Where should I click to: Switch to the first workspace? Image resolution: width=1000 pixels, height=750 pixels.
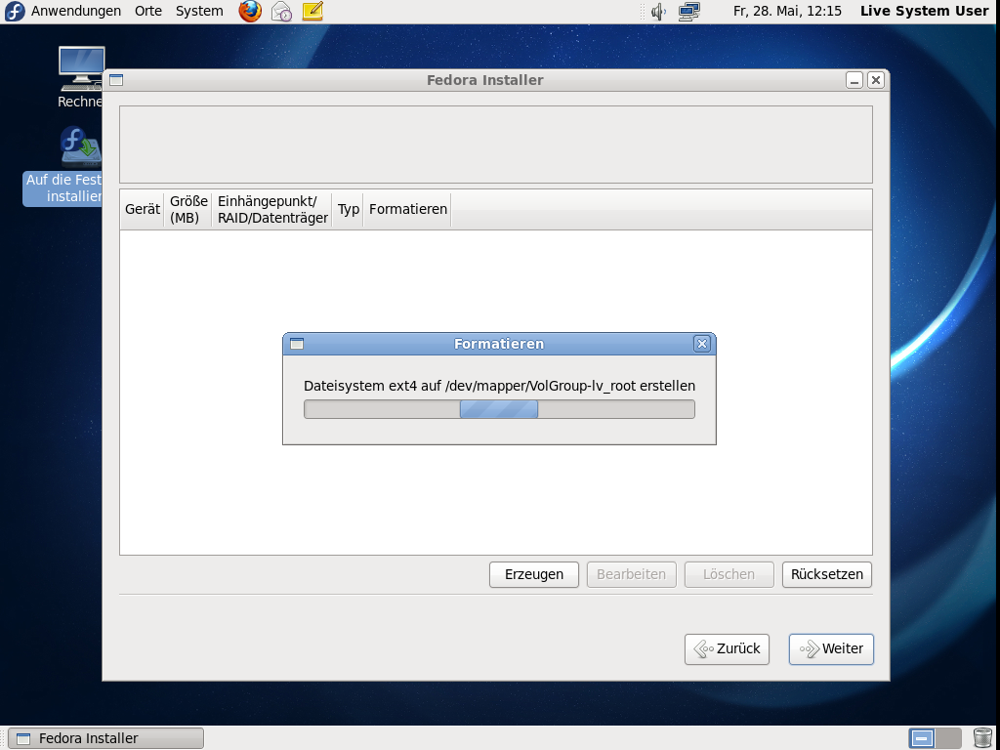click(922, 738)
